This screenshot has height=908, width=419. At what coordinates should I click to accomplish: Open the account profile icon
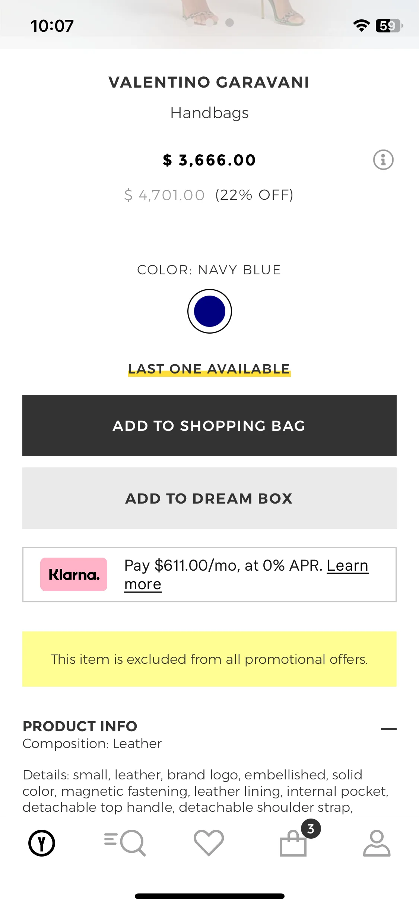[x=377, y=843]
